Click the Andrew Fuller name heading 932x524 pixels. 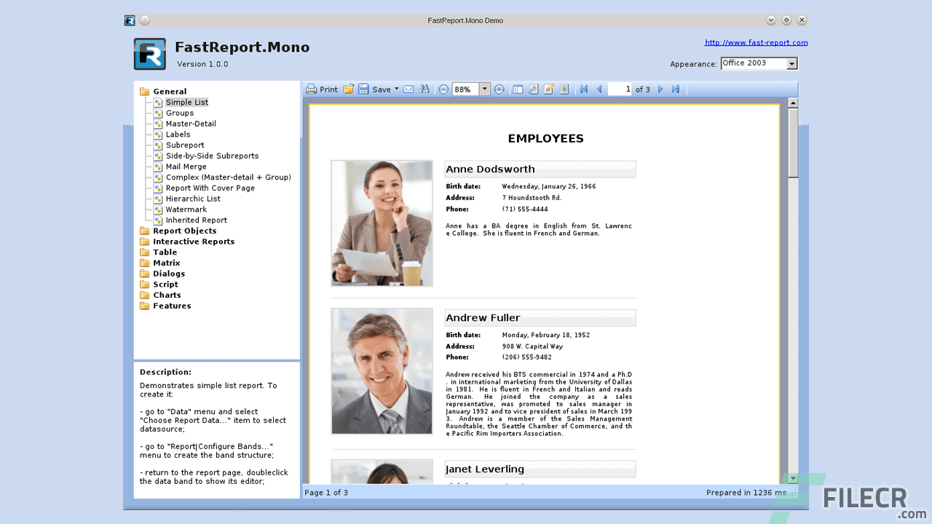pos(483,317)
